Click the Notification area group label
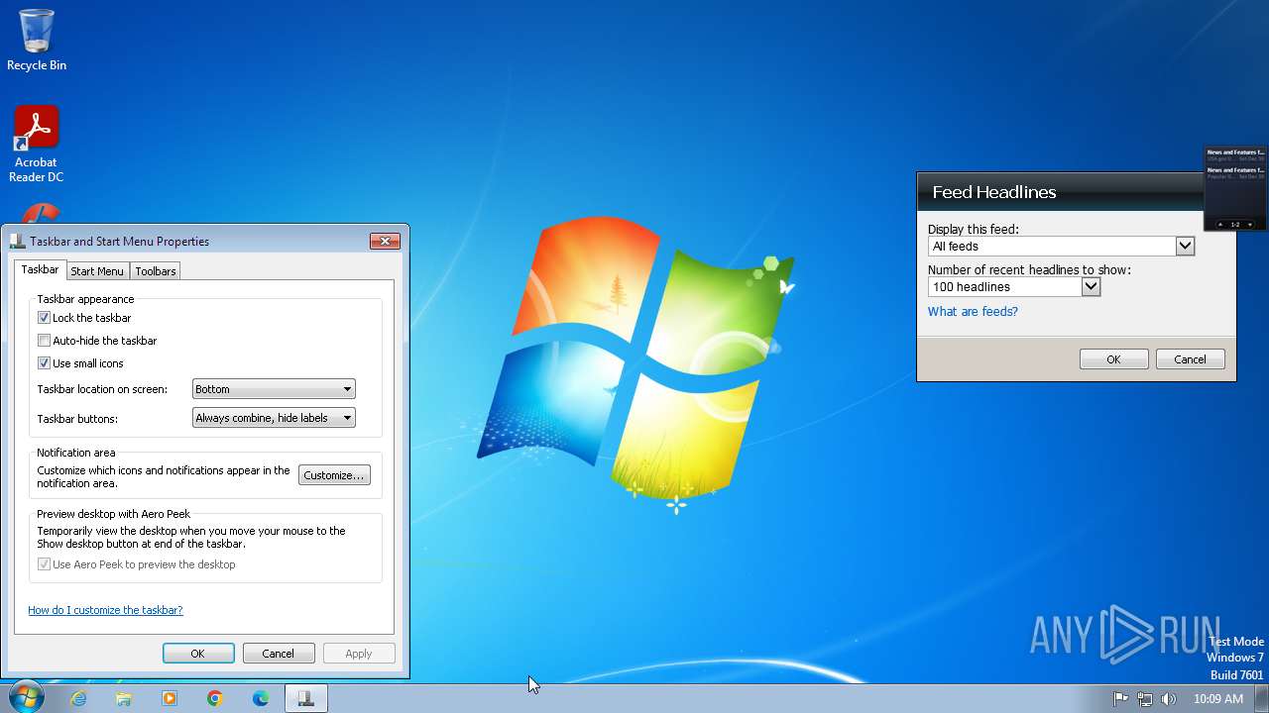This screenshot has height=713, width=1269. [76, 453]
